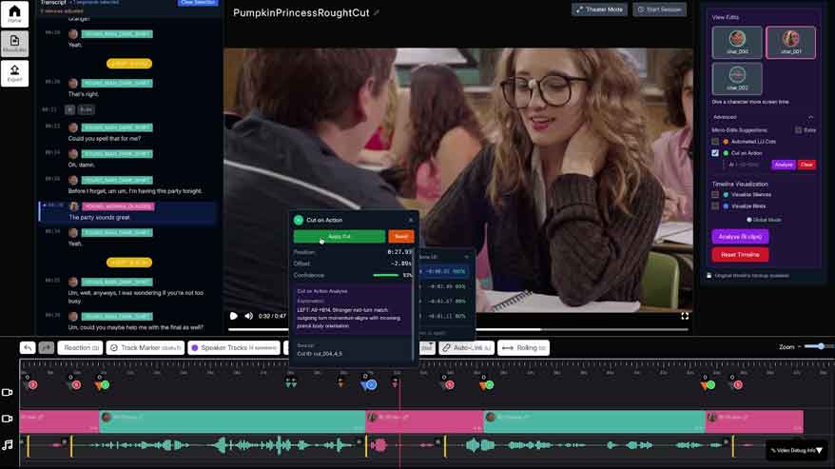Select the char_000 character thumbnail
This screenshot has width=835, height=469.
click(x=737, y=42)
